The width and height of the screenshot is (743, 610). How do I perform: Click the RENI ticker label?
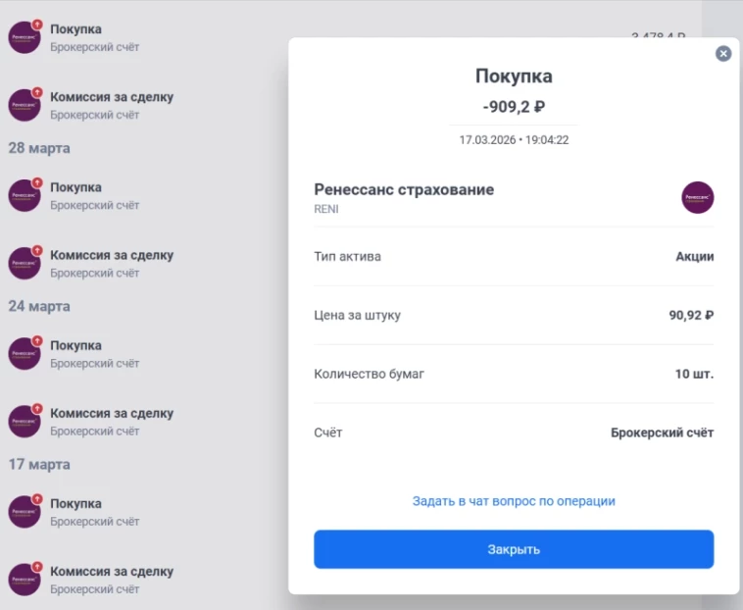[326, 209]
